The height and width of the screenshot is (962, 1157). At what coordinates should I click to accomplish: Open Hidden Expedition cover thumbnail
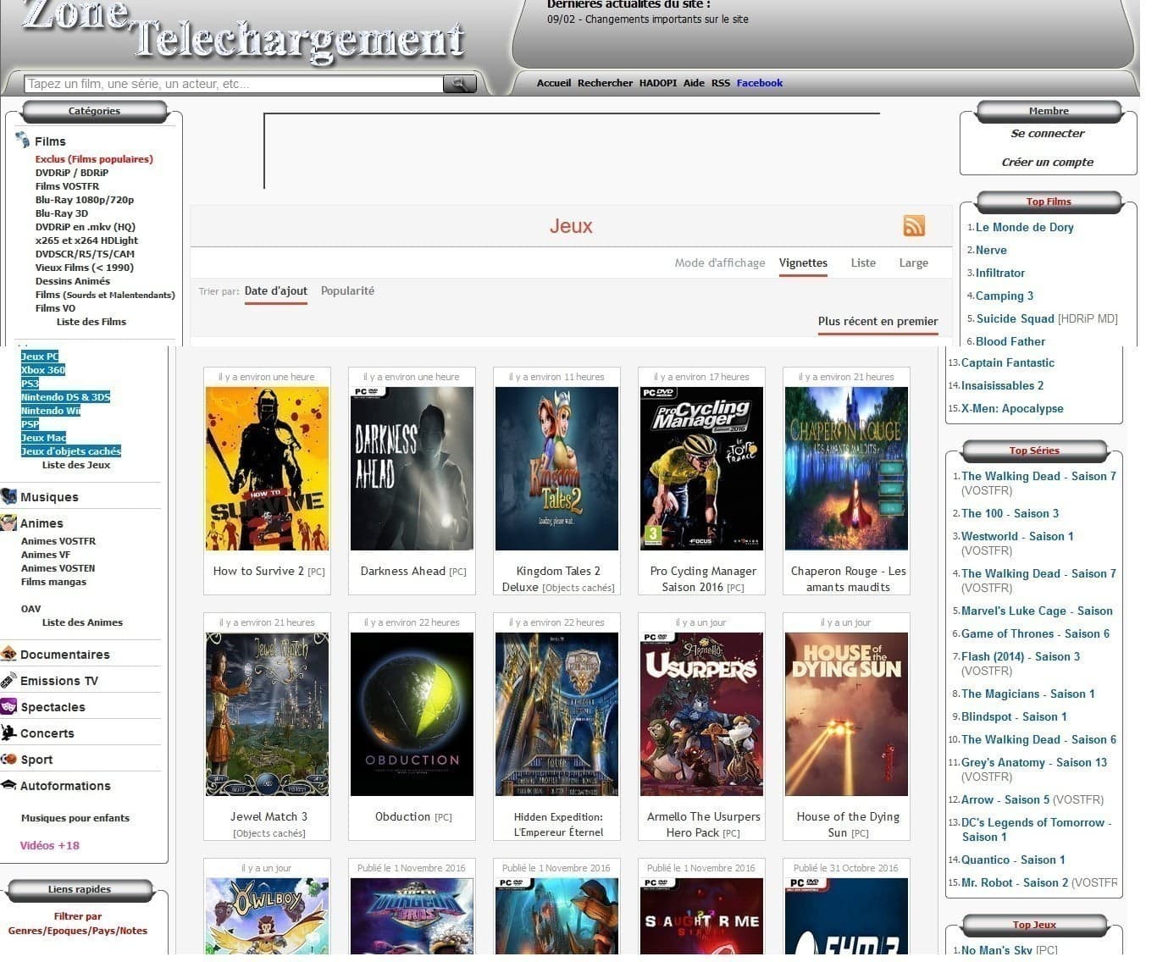coord(556,714)
